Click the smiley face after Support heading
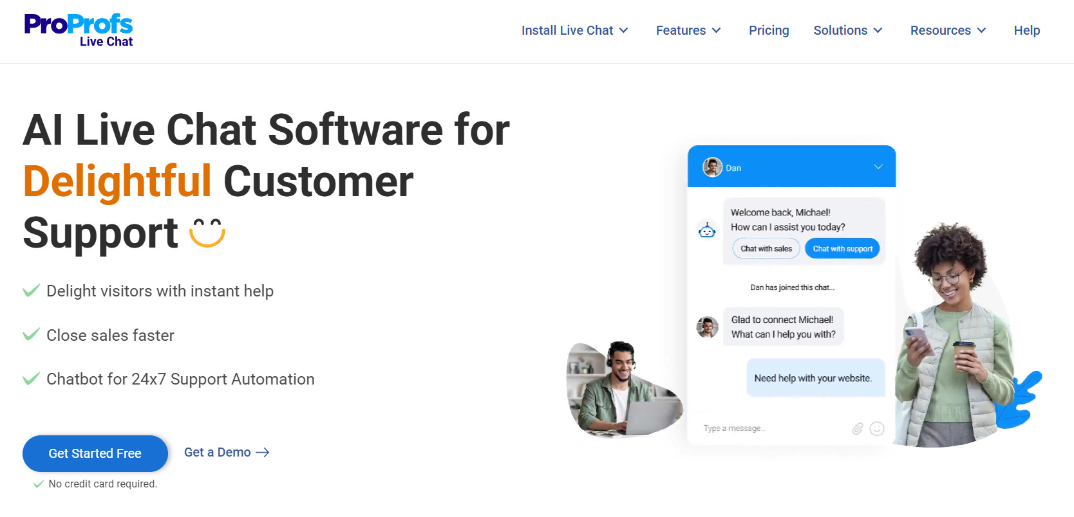 (207, 233)
